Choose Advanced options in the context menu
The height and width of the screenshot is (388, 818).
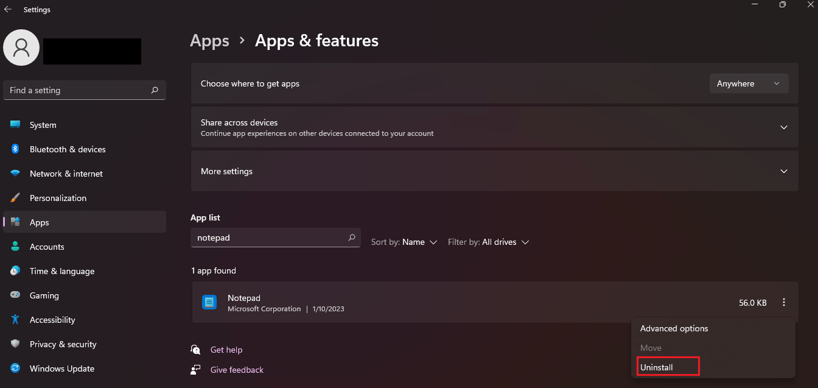pyautogui.click(x=674, y=328)
